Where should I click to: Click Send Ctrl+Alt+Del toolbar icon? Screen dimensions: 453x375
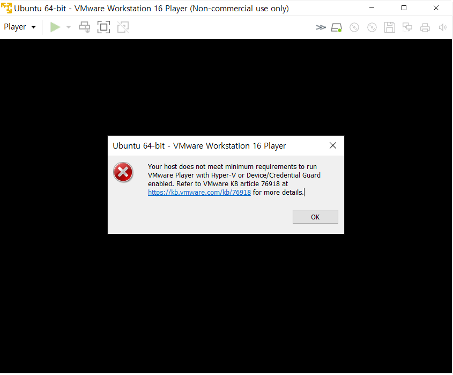point(84,27)
